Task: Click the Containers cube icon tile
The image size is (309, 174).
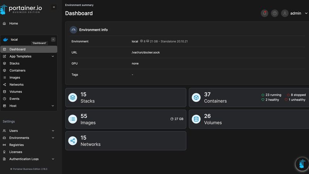Action: tap(196, 97)
